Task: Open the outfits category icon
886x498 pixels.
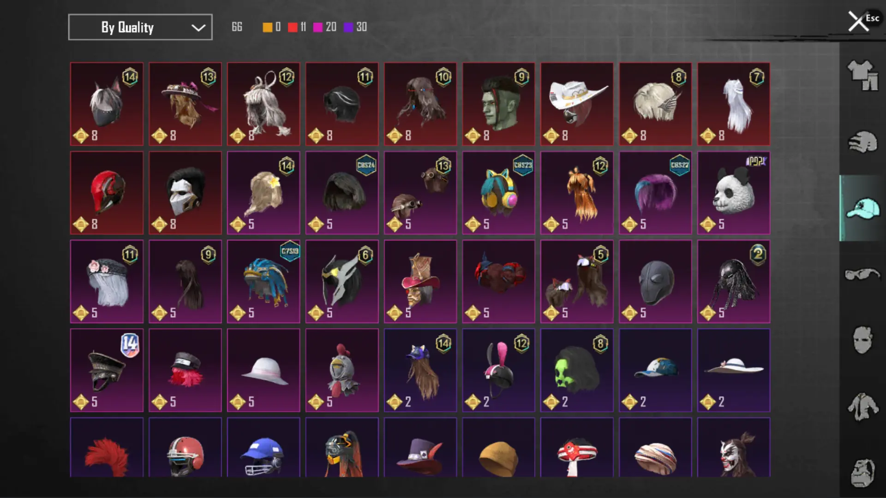Action: (862, 75)
